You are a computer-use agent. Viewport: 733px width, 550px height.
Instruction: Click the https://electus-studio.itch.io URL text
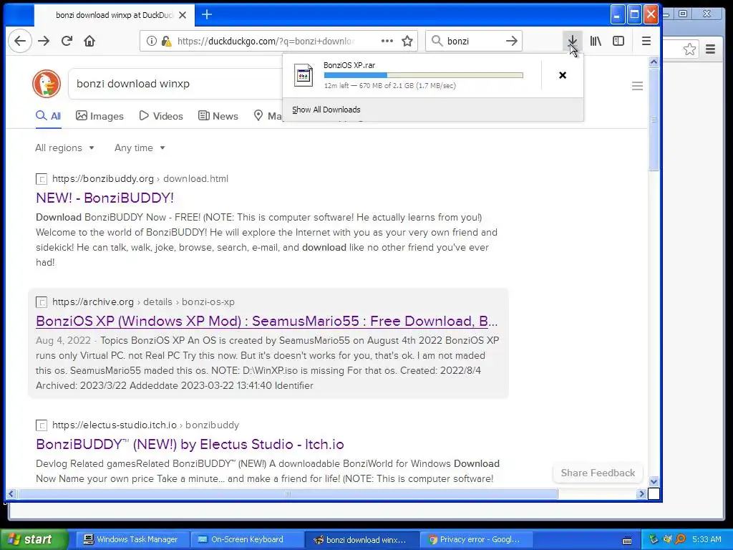pos(115,425)
